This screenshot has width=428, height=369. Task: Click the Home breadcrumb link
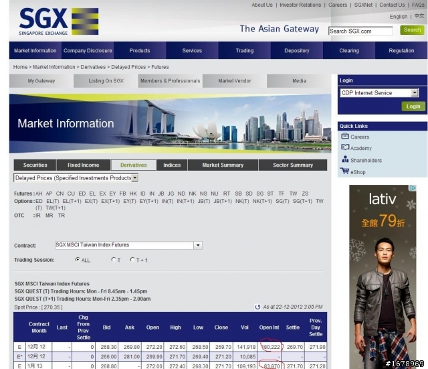[21, 67]
